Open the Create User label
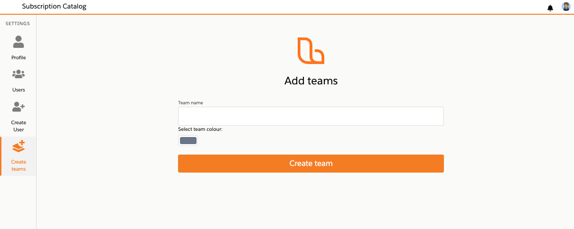 click(x=19, y=126)
